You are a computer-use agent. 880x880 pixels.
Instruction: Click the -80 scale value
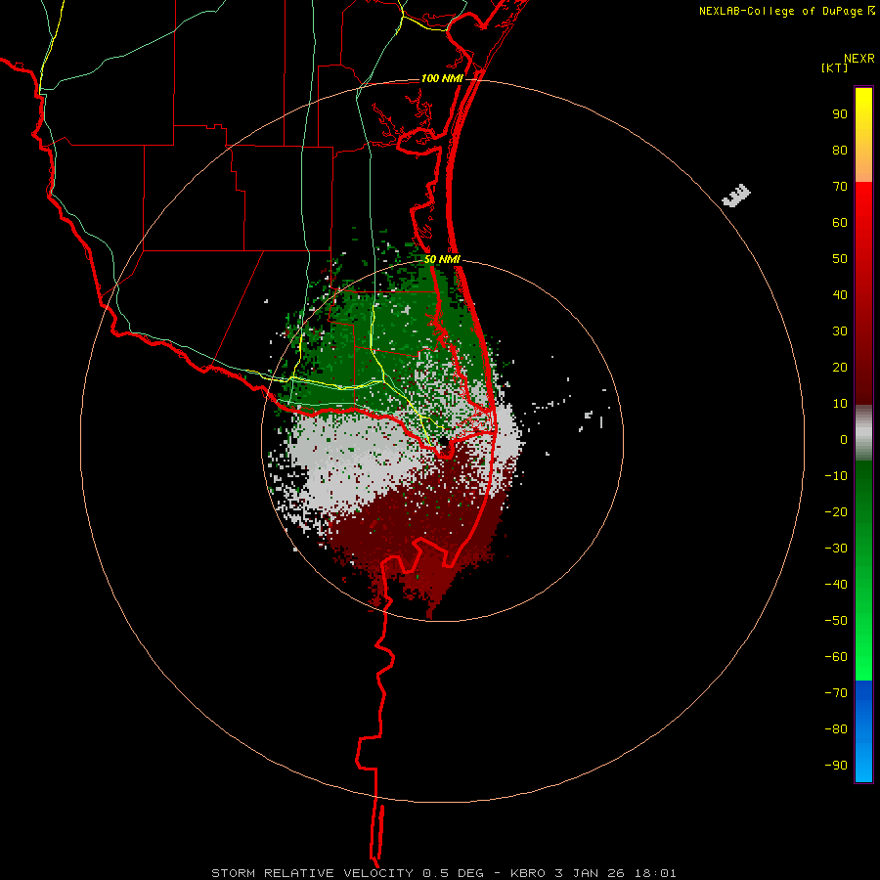(836, 729)
